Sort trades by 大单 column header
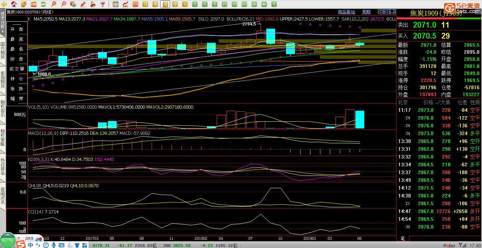The width and height of the screenshot is (482, 248). click(x=446, y=102)
